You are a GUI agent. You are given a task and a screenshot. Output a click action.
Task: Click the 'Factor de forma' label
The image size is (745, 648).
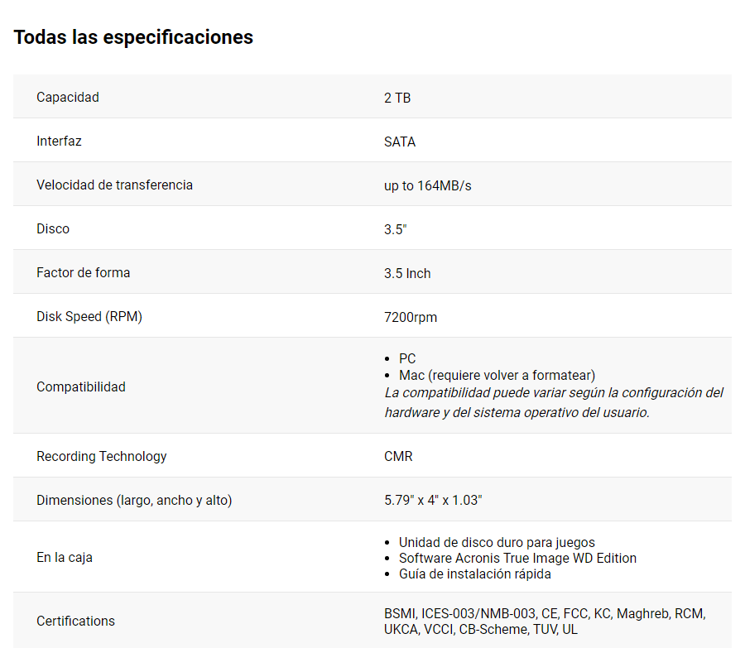point(83,272)
